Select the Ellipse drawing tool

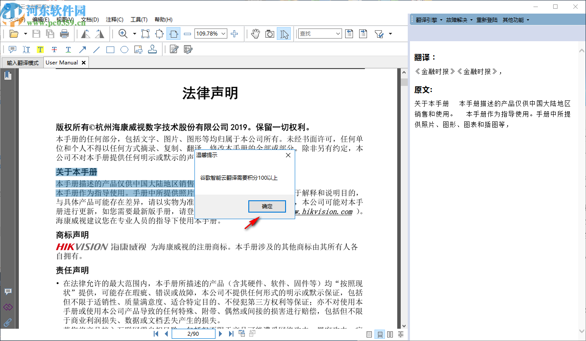point(124,50)
